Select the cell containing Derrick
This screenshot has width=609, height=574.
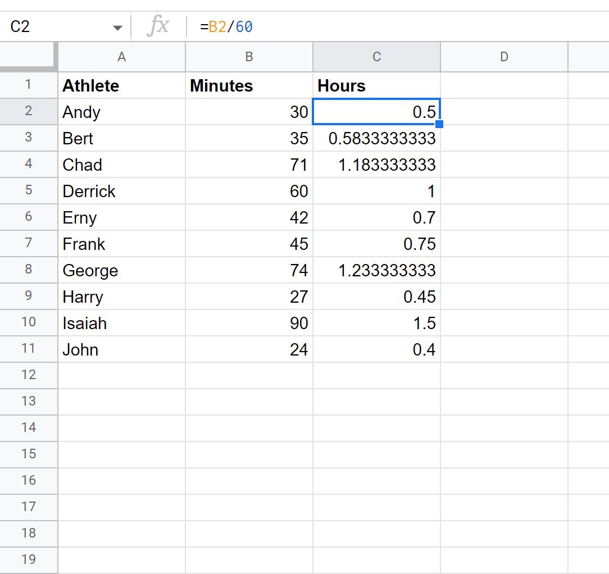click(x=121, y=191)
